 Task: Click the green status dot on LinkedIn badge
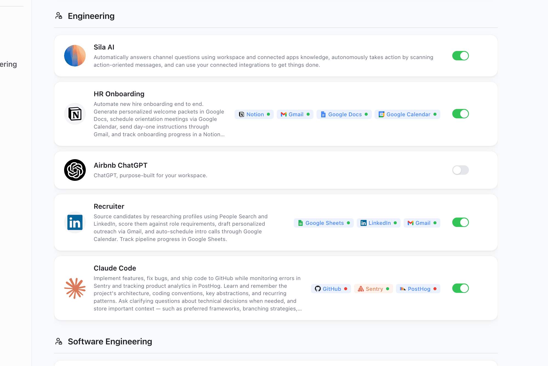pos(396,223)
